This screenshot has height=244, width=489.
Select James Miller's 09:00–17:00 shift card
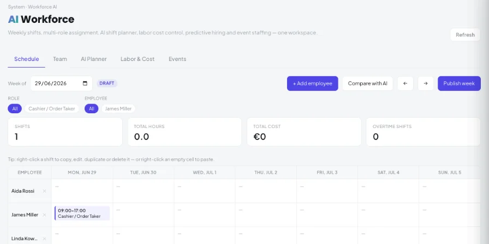coord(82,213)
